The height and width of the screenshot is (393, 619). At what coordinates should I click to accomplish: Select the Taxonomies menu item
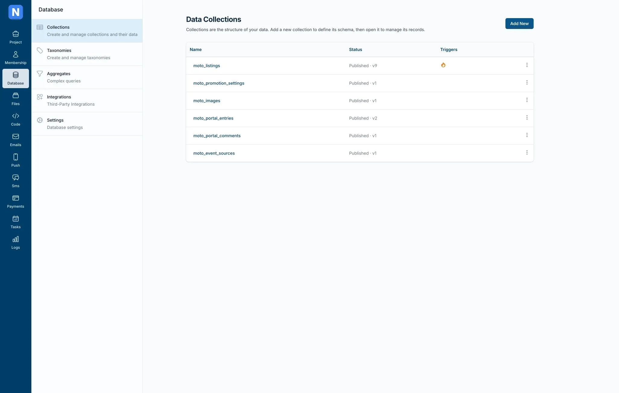coord(87,54)
